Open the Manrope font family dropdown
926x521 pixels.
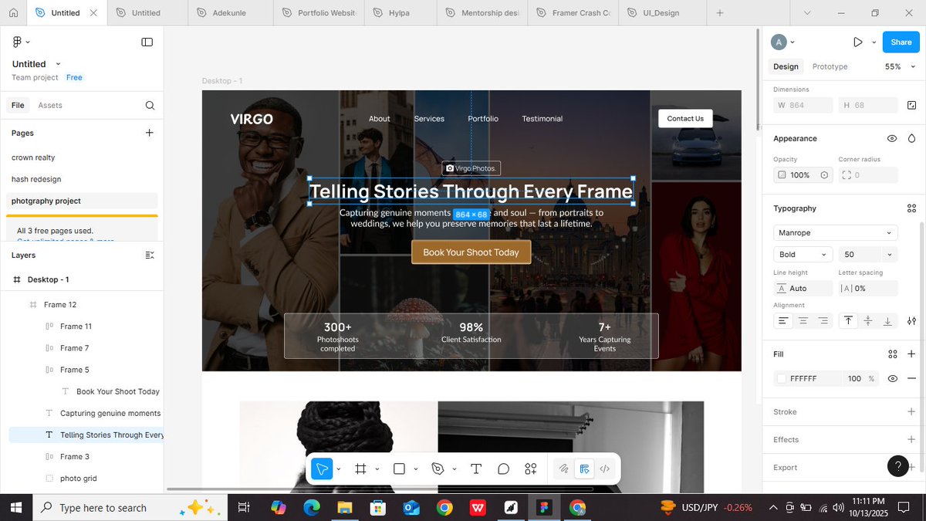click(x=836, y=232)
